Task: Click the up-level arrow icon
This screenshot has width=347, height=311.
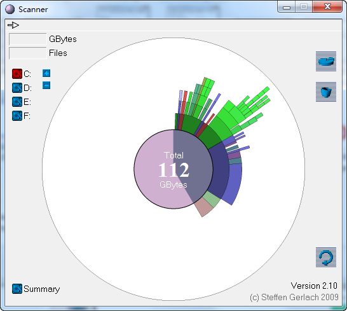Action: 13,25
